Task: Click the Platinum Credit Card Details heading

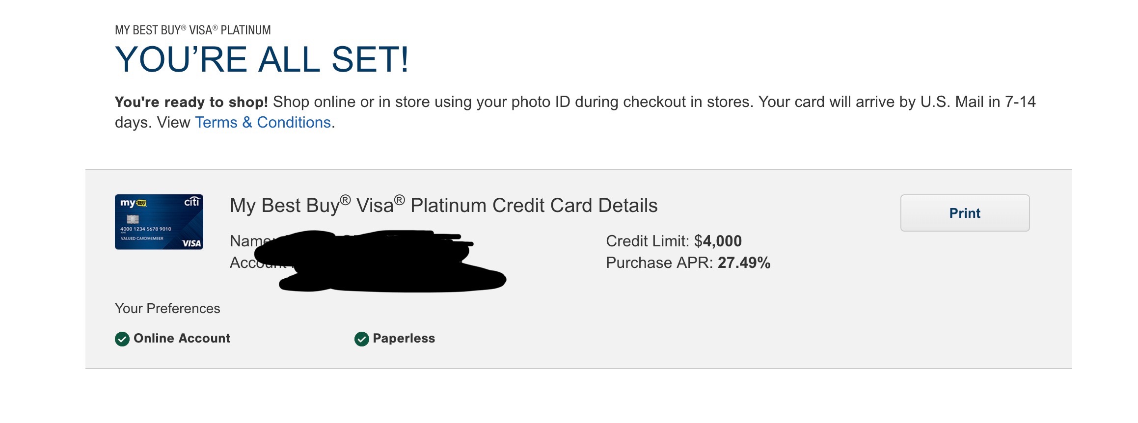Action: coord(443,205)
